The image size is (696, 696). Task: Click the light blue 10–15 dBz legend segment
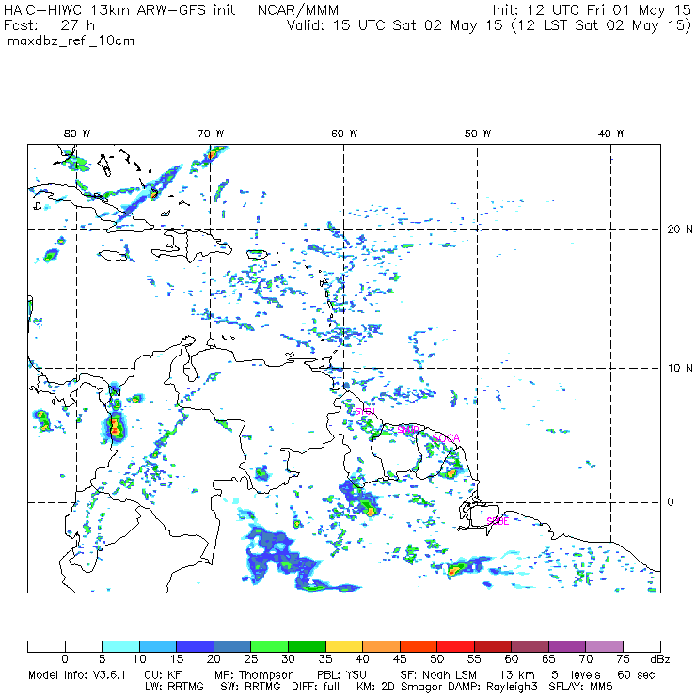click(158, 646)
